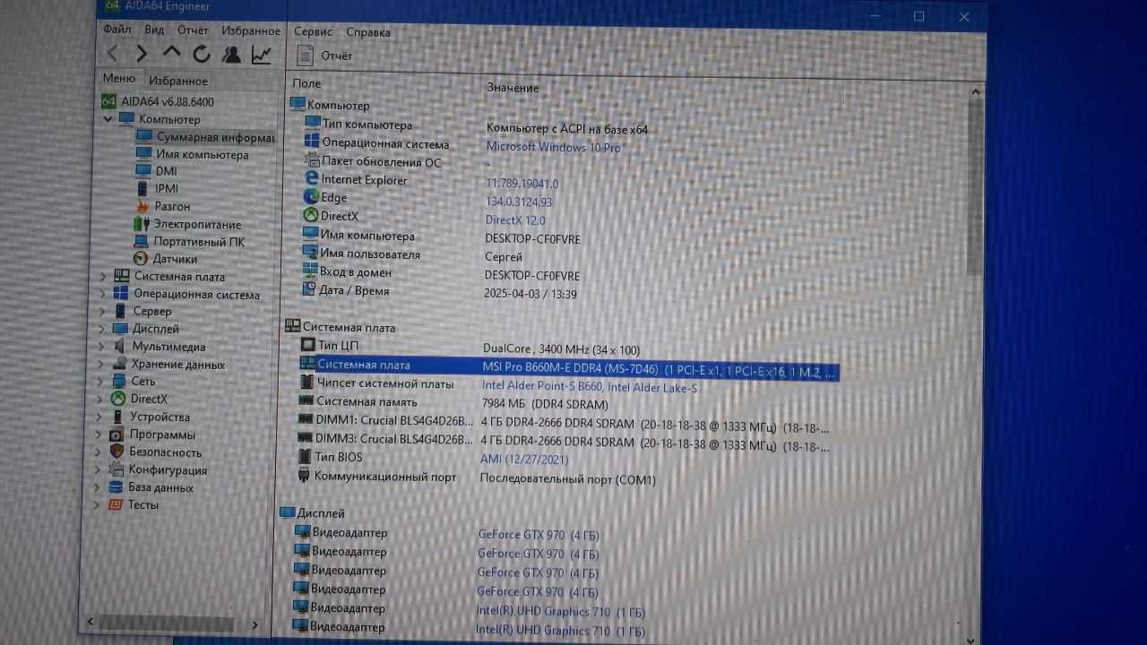Click the Отчёт report document icon
The width and height of the screenshot is (1147, 645).
(305, 56)
